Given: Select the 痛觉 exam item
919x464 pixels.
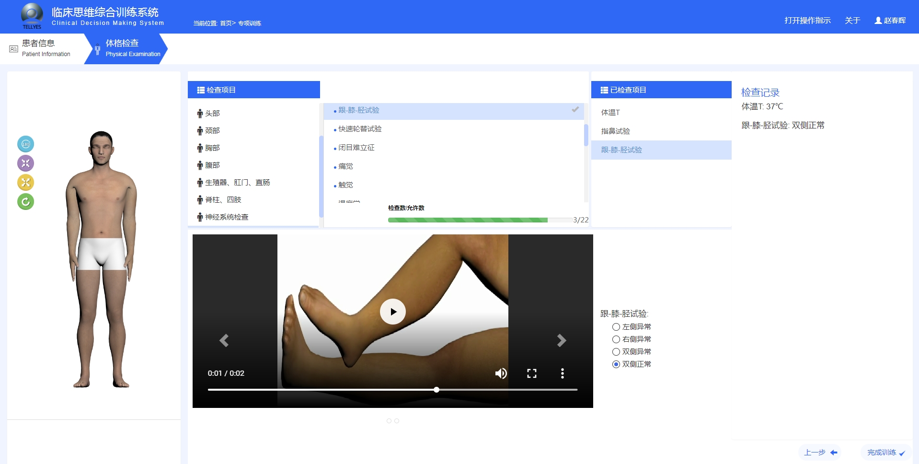Looking at the screenshot, I should (x=345, y=166).
